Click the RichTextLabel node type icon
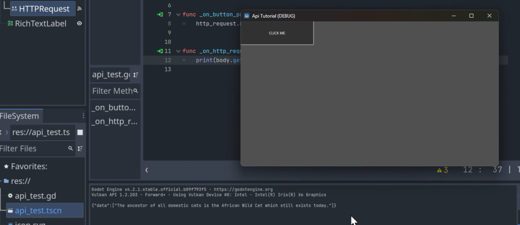 [10, 23]
